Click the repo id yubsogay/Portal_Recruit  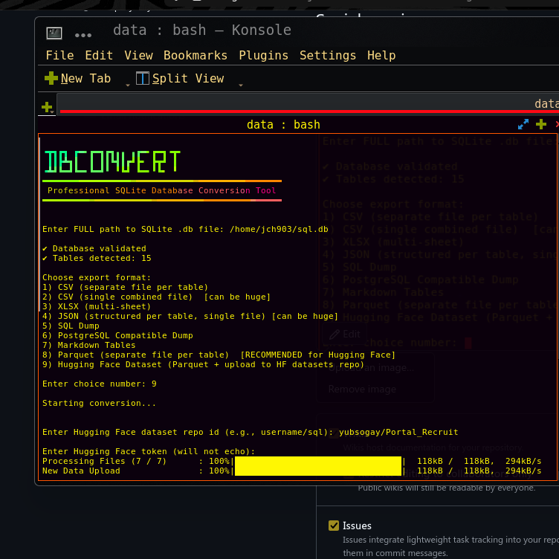(x=398, y=432)
